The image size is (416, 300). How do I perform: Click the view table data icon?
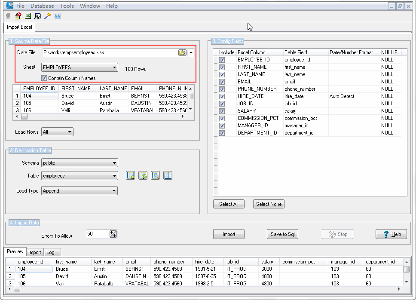pos(155,175)
